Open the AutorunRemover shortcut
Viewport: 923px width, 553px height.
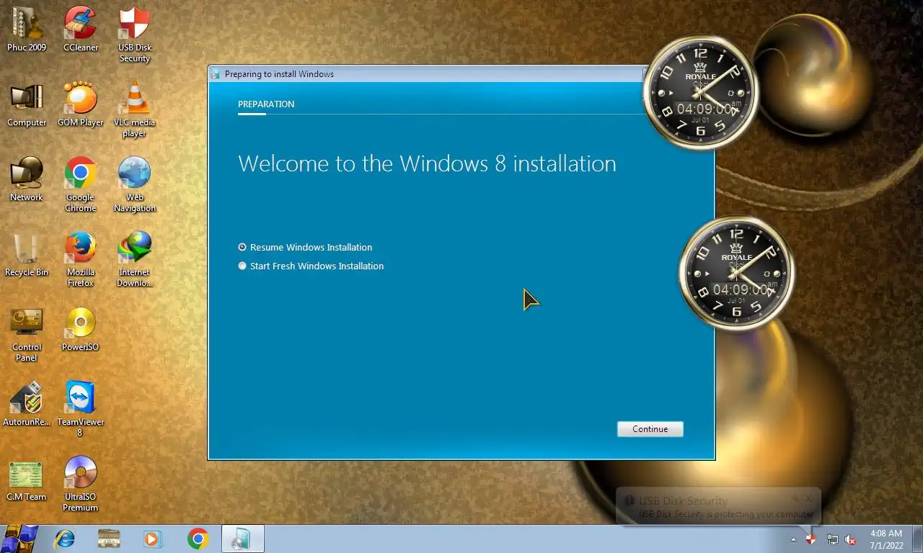[x=27, y=404]
